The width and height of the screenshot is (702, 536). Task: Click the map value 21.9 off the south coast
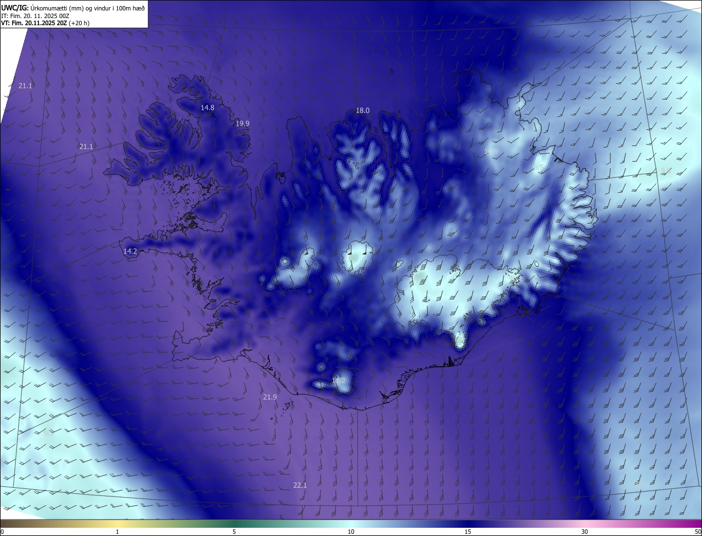pos(270,397)
